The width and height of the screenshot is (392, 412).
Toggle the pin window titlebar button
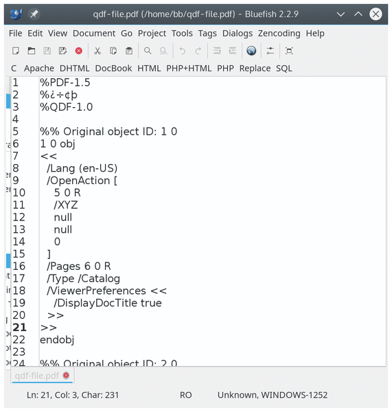click(x=34, y=14)
